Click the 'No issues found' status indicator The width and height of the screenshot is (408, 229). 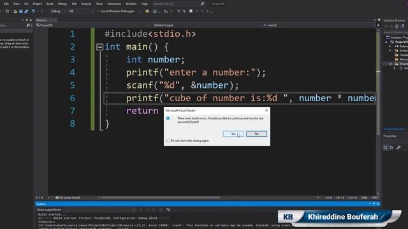[68, 198]
